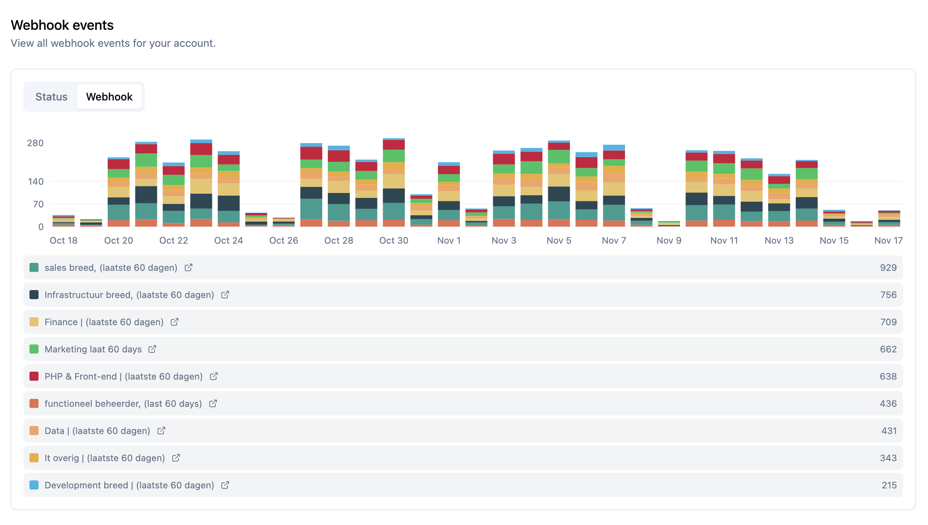Toggle the It overig series off

point(105,458)
